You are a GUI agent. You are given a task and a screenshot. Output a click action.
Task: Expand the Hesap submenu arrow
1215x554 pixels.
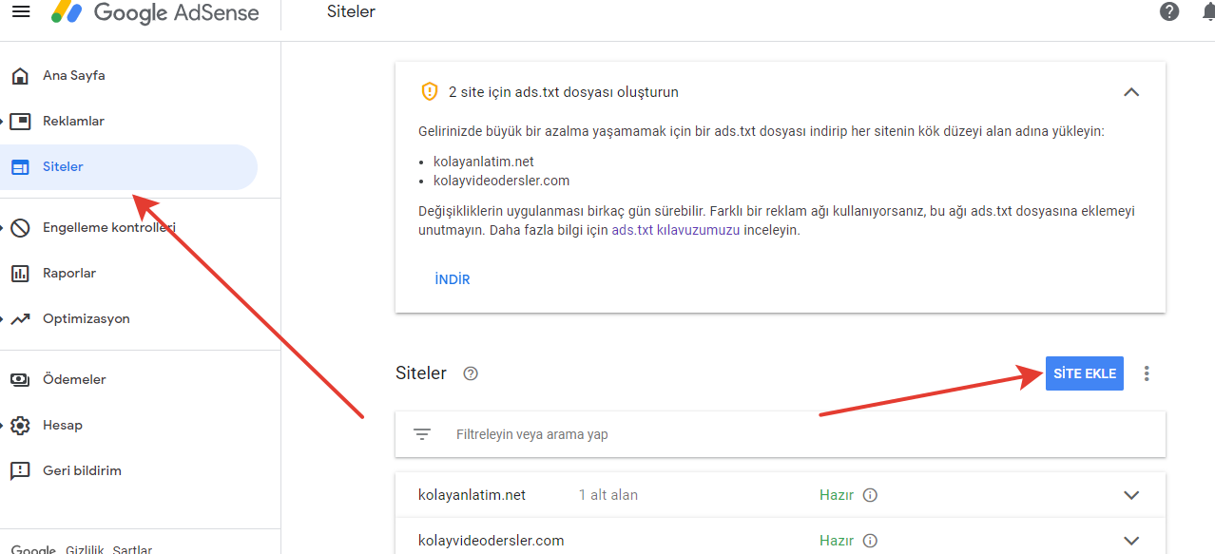click(x=3, y=425)
